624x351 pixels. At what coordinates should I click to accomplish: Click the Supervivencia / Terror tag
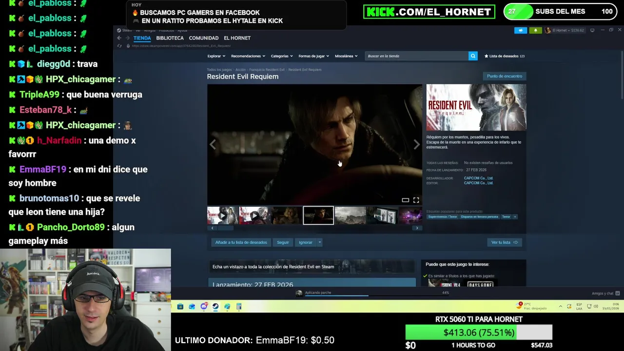pos(443,216)
